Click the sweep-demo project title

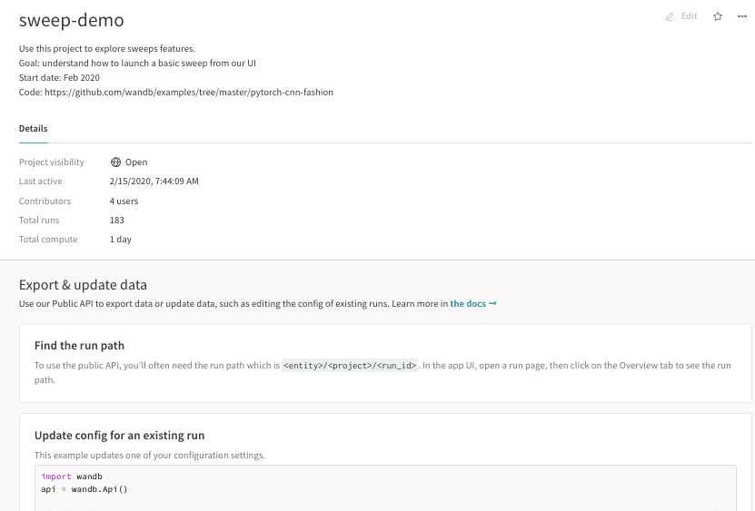point(71,20)
